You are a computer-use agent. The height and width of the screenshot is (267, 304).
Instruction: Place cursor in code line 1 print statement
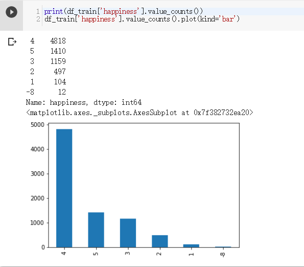[124, 11]
